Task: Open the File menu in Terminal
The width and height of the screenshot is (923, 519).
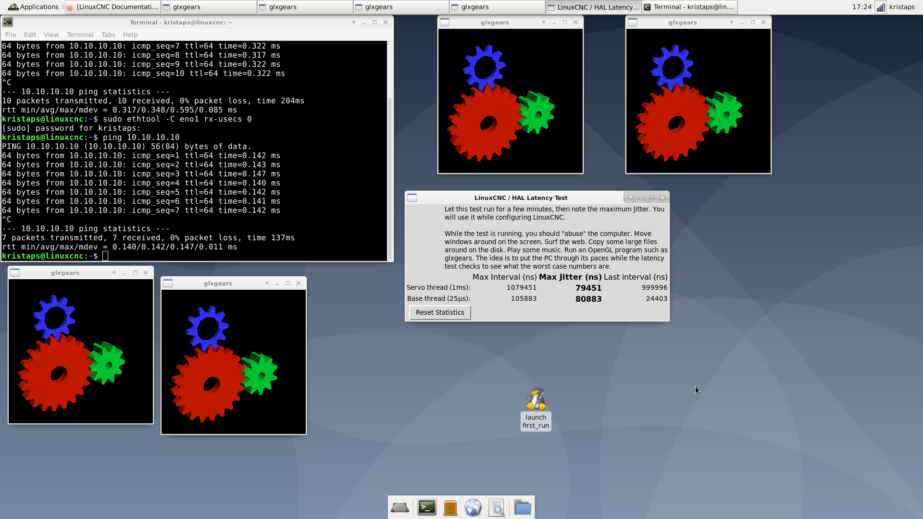Action: click(11, 35)
